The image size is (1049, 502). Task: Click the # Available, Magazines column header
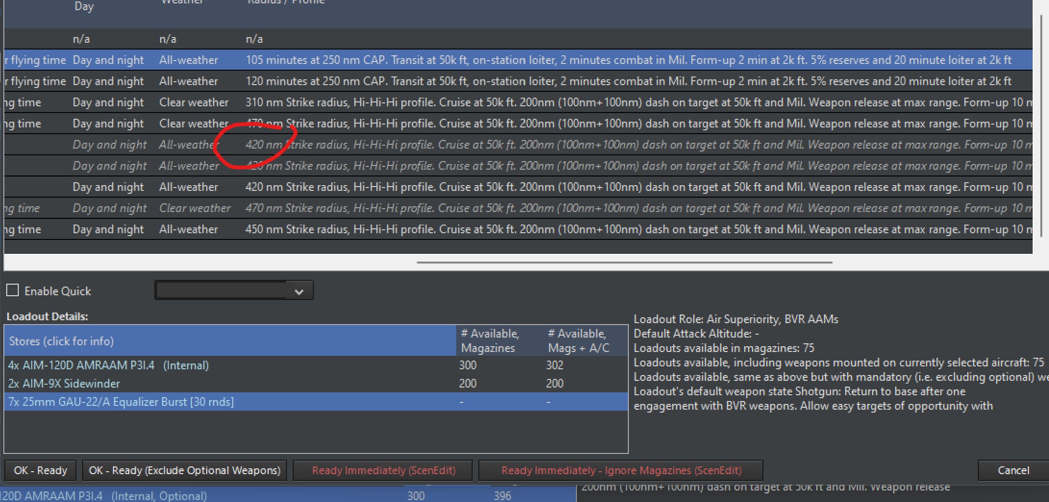pos(500,341)
